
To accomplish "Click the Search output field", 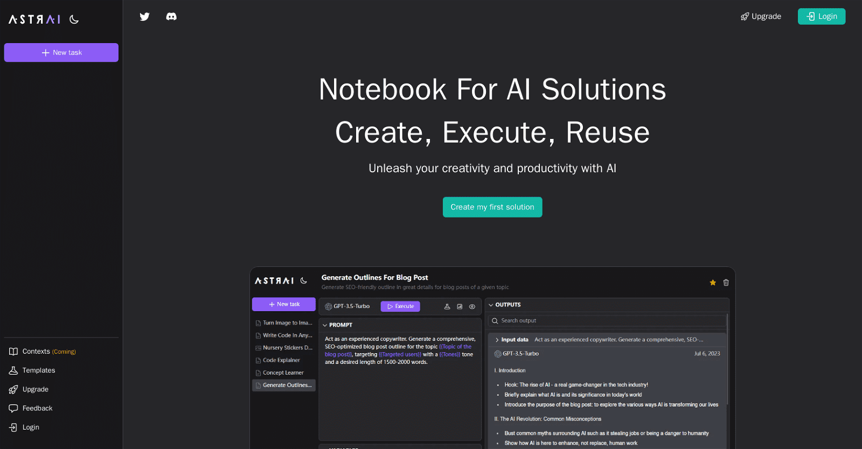I will click(x=609, y=321).
